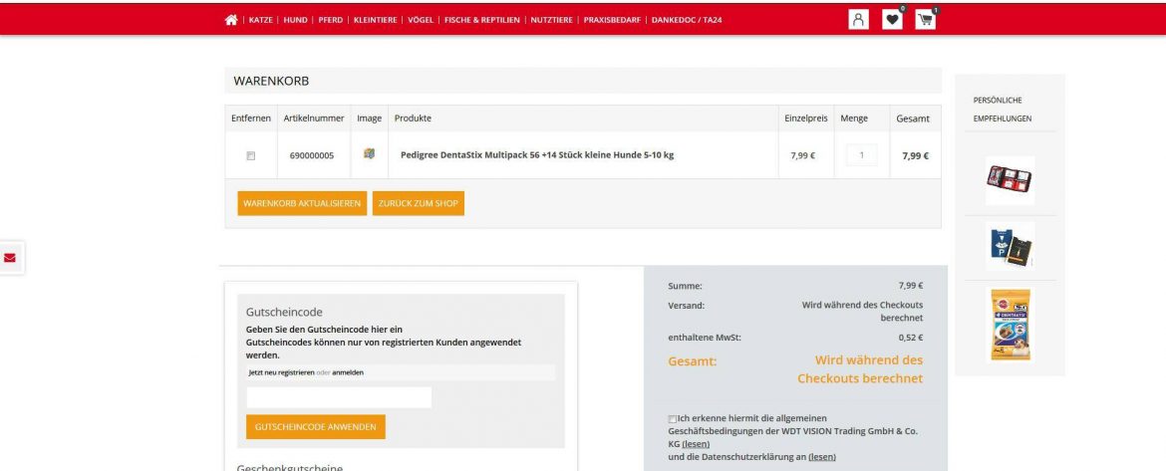Click the WARENKORB heading
Viewport: 1166px width, 471px height.
pyautogui.click(x=271, y=81)
